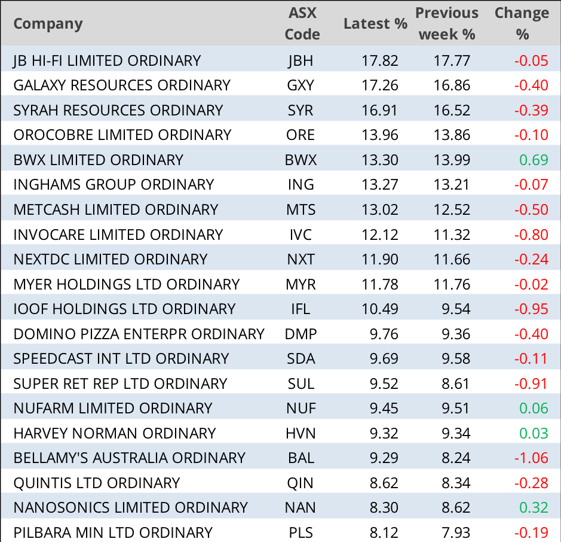Select SYRAH RESOURCES ORDINARY company name
The height and width of the screenshot is (542, 561).
[118, 110]
